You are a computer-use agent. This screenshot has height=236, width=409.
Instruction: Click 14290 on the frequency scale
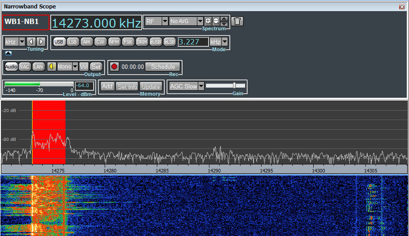click(214, 171)
